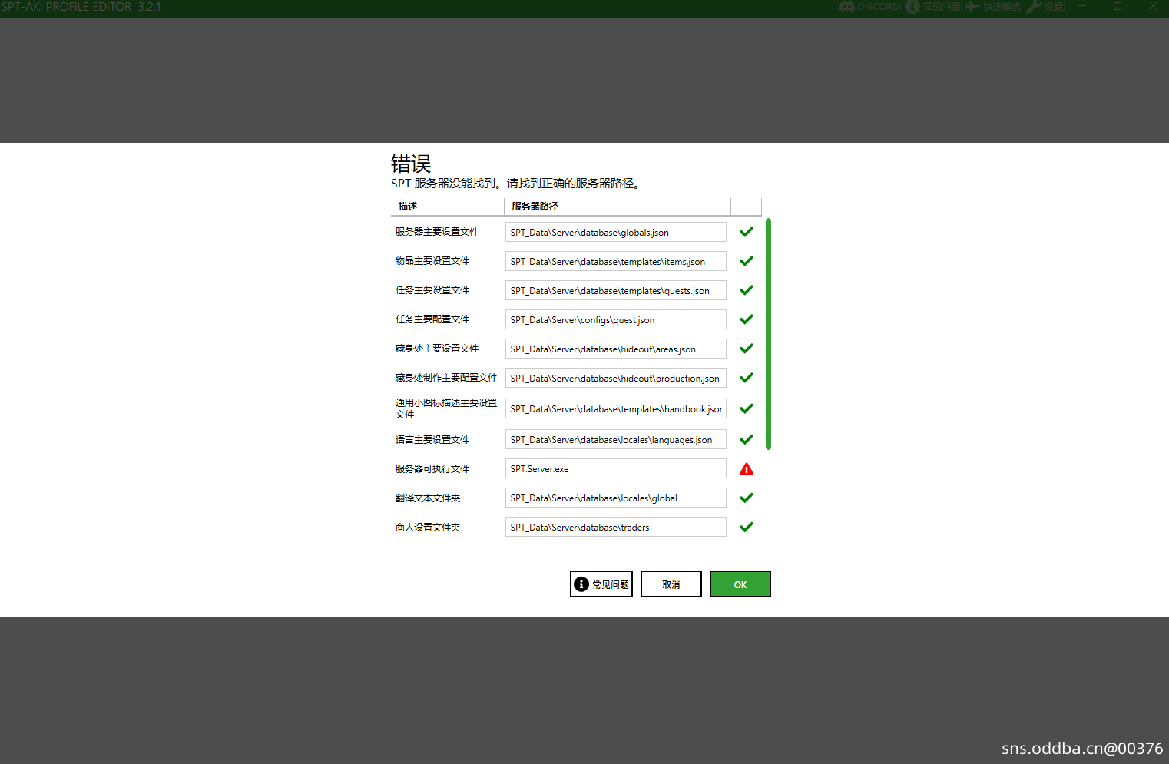
Task: Select the 服务器主要设置文件 row label
Action: (x=437, y=232)
